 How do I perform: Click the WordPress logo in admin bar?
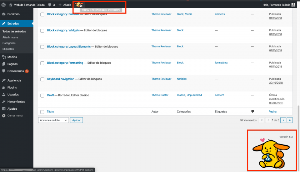point(4,5)
